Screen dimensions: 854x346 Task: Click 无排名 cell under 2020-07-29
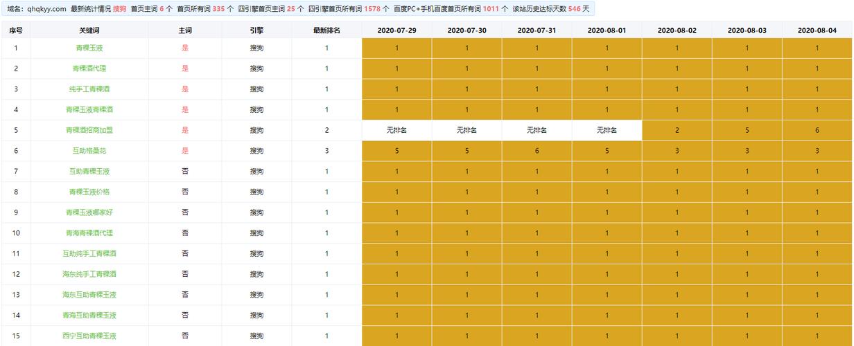397,130
